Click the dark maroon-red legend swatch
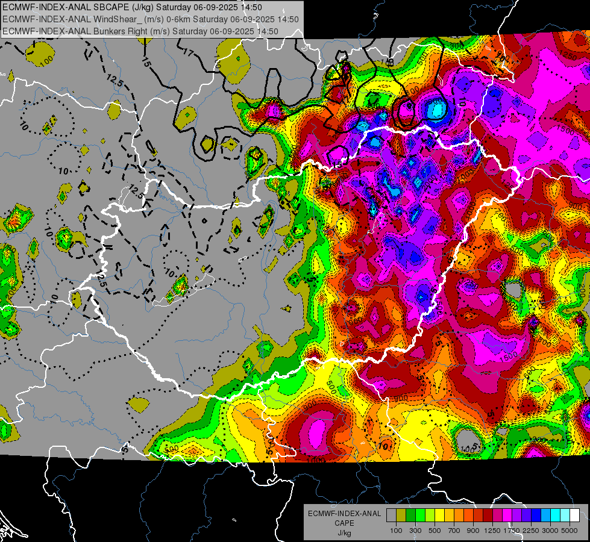The height and width of the screenshot is (542, 590). pyautogui.click(x=488, y=515)
